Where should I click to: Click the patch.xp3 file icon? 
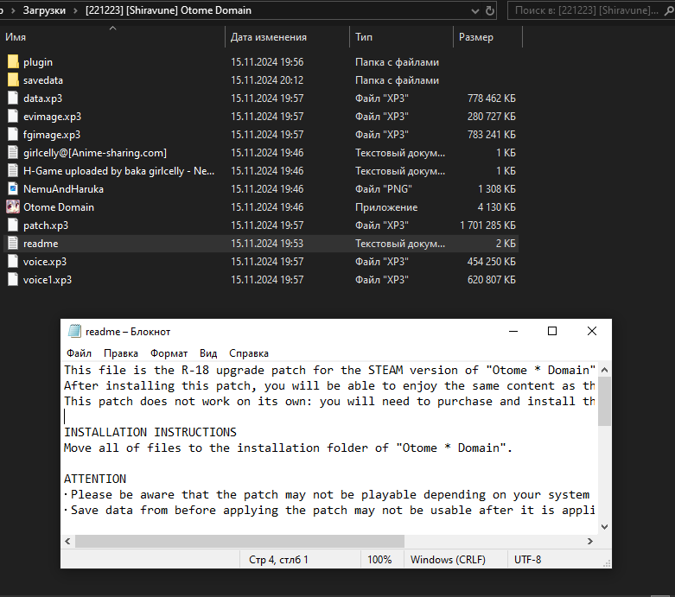(13, 225)
